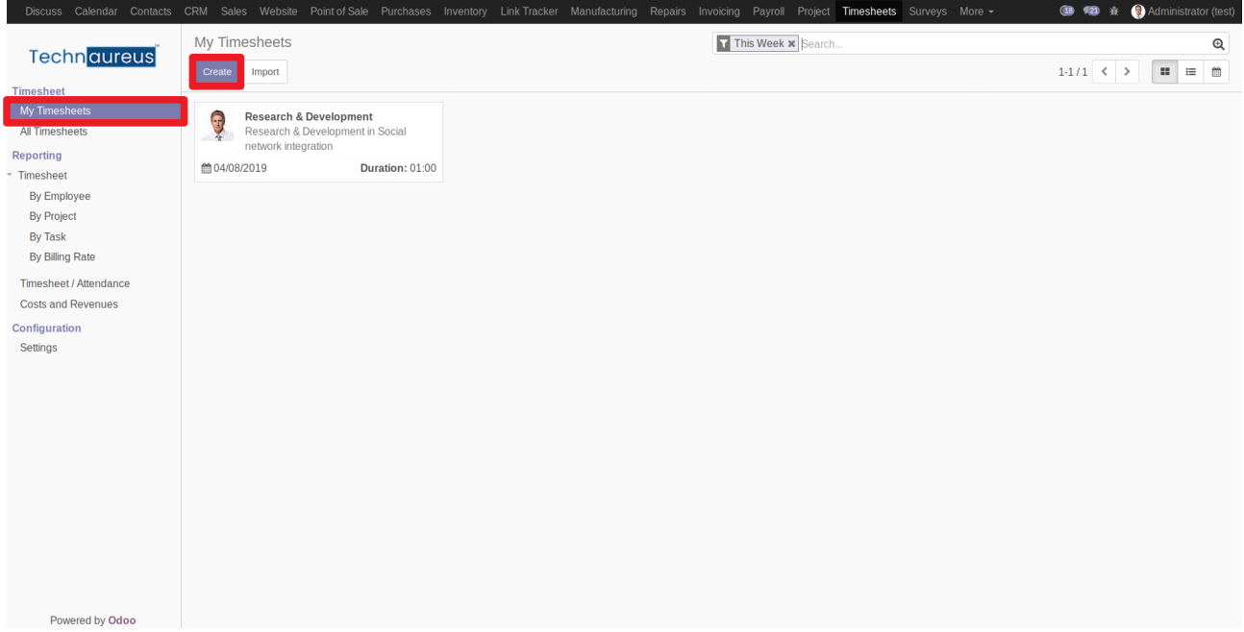Screen dimensions: 1244x632
Task: Click the My Timesheets breadcrumb title
Action: pyautogui.click(x=242, y=42)
